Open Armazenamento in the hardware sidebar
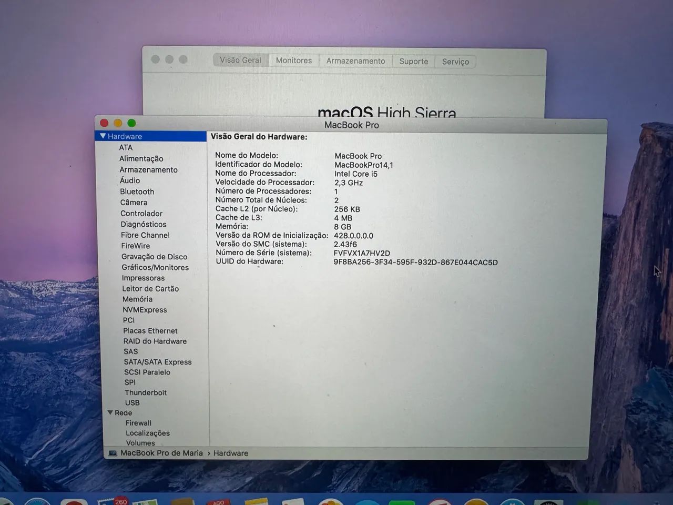Viewport: 673px width, 505px height. pyautogui.click(x=148, y=170)
